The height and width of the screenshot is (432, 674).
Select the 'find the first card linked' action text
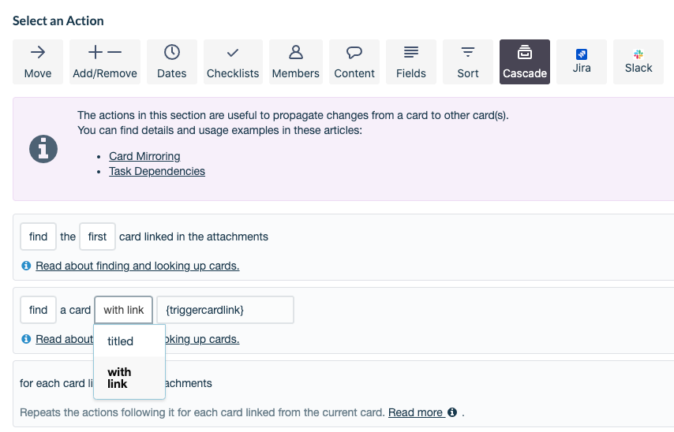click(x=193, y=236)
